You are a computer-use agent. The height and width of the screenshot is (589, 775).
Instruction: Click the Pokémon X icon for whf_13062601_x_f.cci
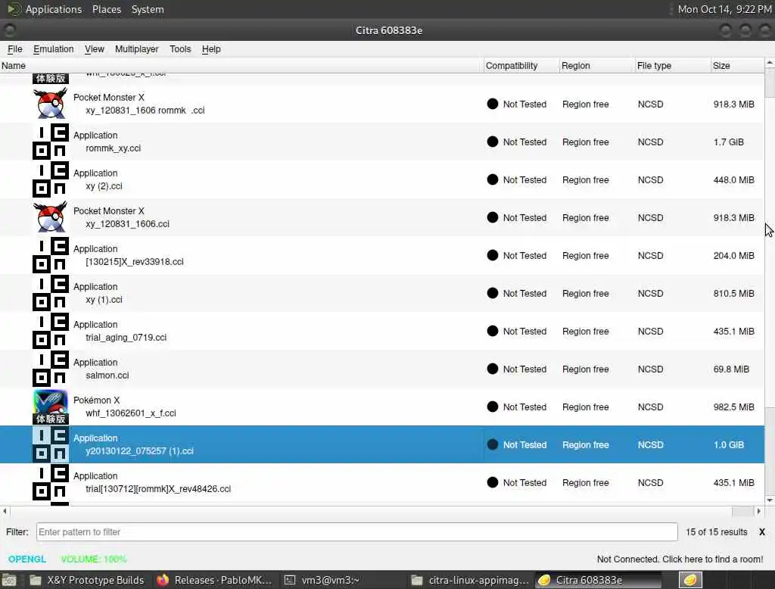click(x=51, y=407)
